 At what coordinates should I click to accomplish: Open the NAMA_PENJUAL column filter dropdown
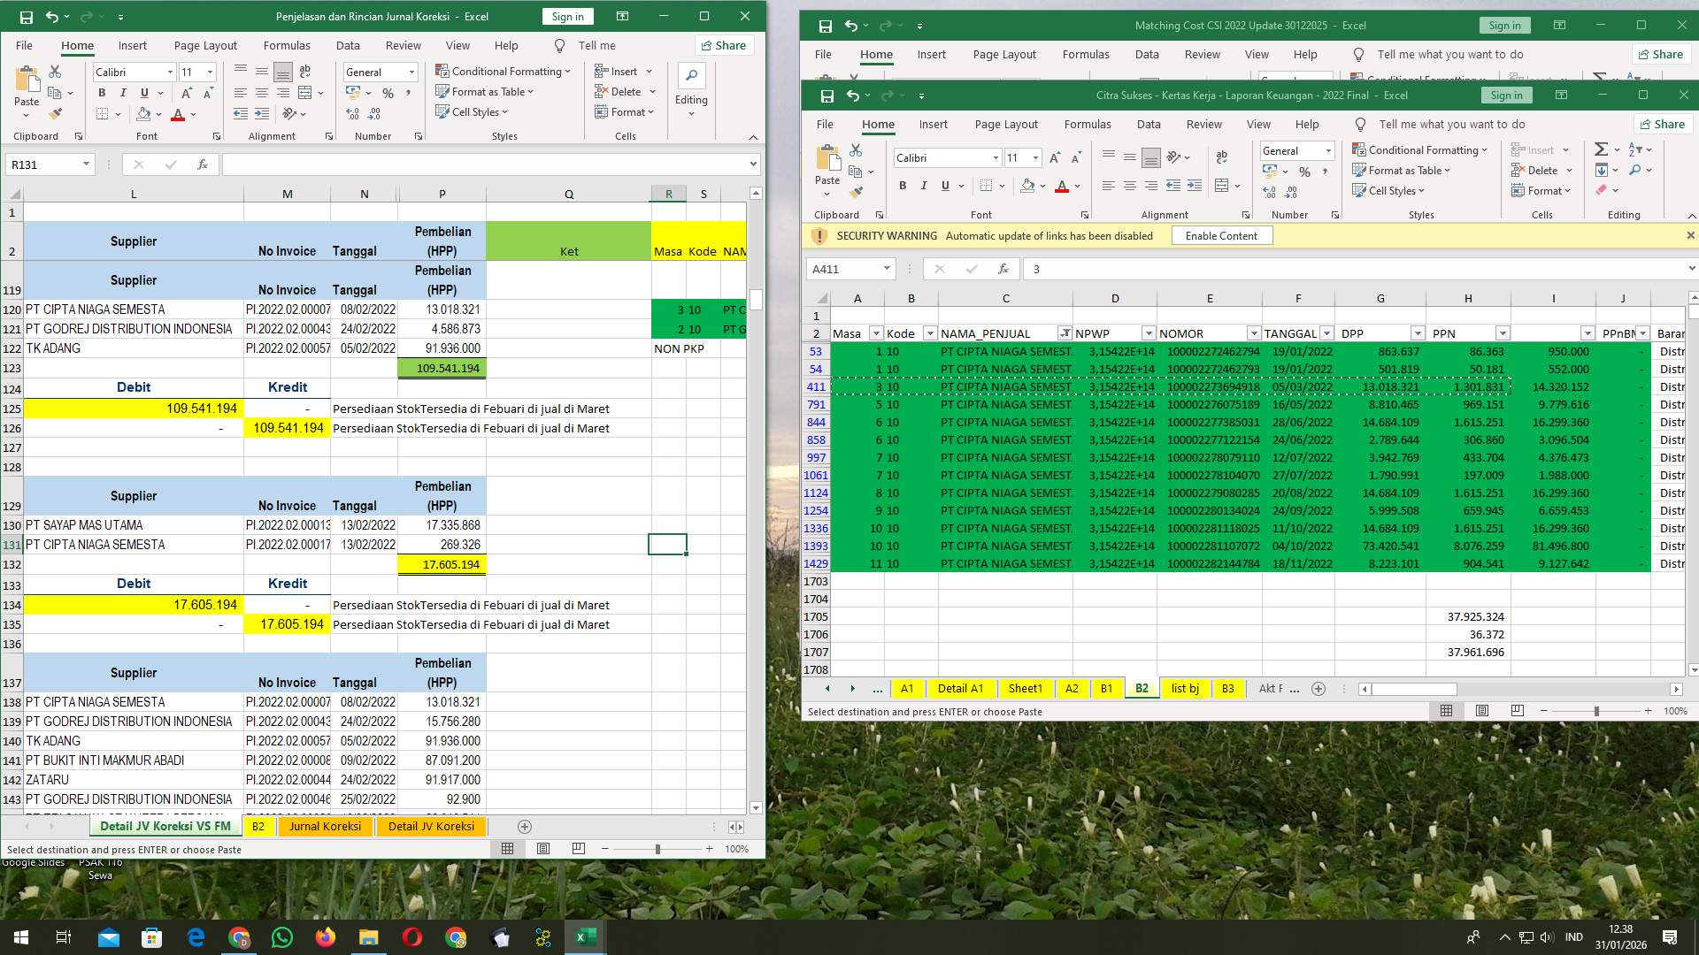point(1065,333)
